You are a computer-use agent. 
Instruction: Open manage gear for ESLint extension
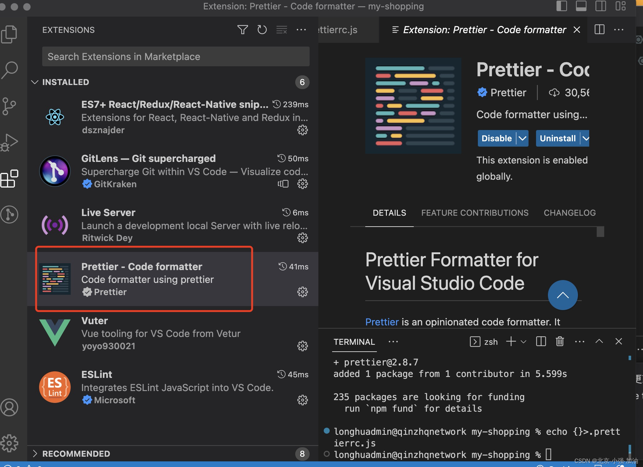pos(302,400)
